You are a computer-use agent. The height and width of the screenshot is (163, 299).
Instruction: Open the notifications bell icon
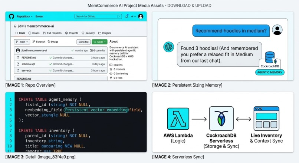(x=126, y=16)
